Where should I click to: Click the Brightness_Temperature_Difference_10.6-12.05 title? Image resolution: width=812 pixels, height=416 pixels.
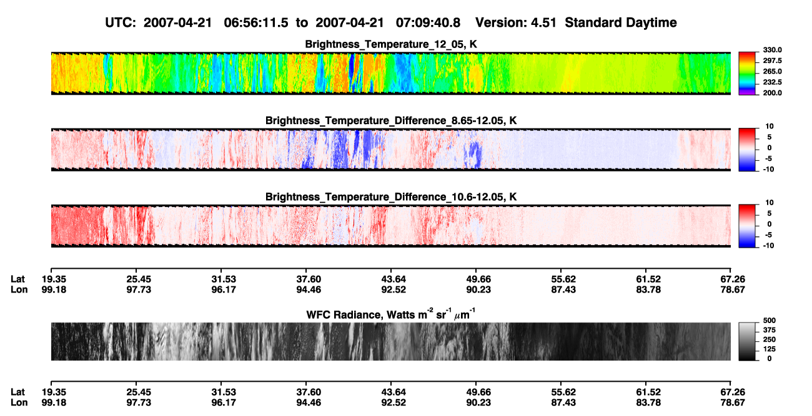pos(391,197)
